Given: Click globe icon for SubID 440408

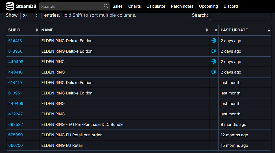Looking at the screenshot, I should 214,62.
